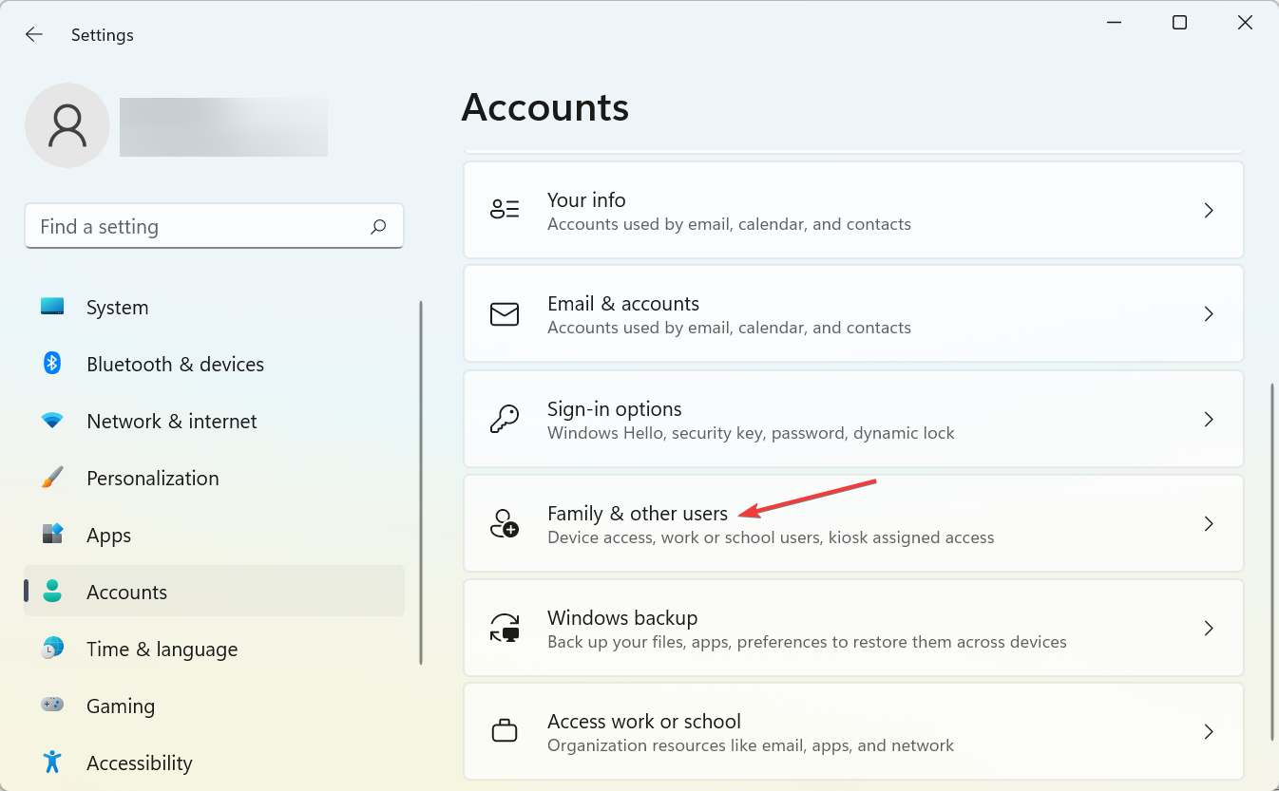Close the Settings window
The width and height of the screenshot is (1279, 791).
pos(1245,23)
